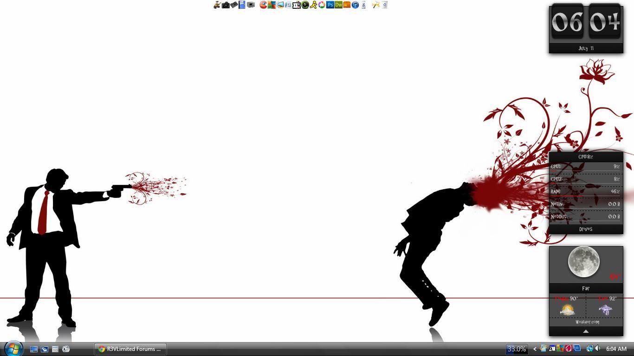This screenshot has height=356, width=634.
Task: Launch the green play media player icon
Action: (305, 5)
